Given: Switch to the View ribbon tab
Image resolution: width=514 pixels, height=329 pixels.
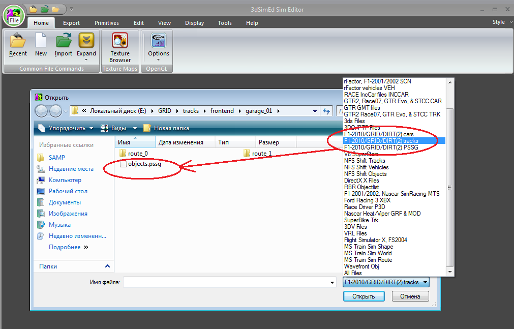Looking at the screenshot, I should pyautogui.click(x=164, y=23).
